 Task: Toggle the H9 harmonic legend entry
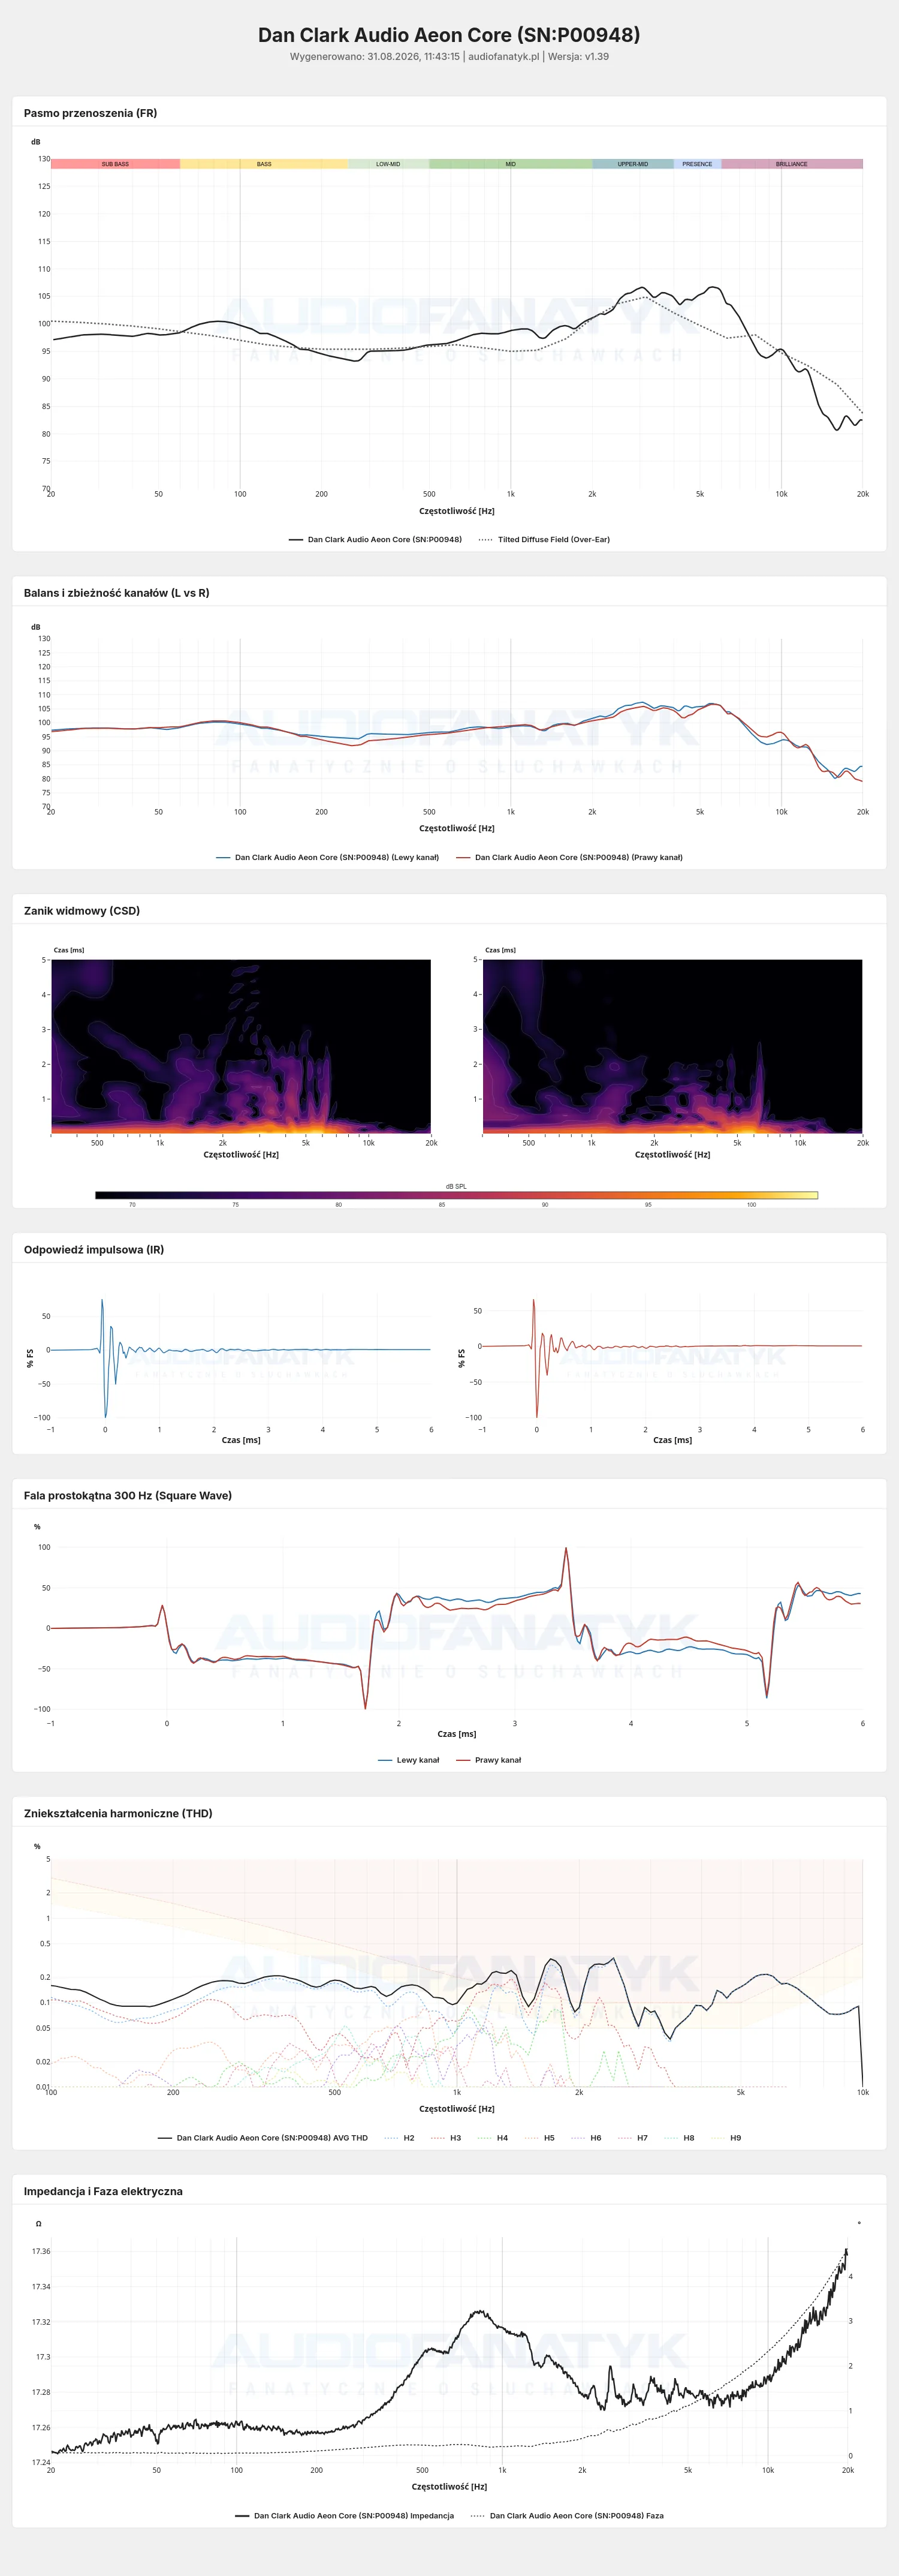726,2138
